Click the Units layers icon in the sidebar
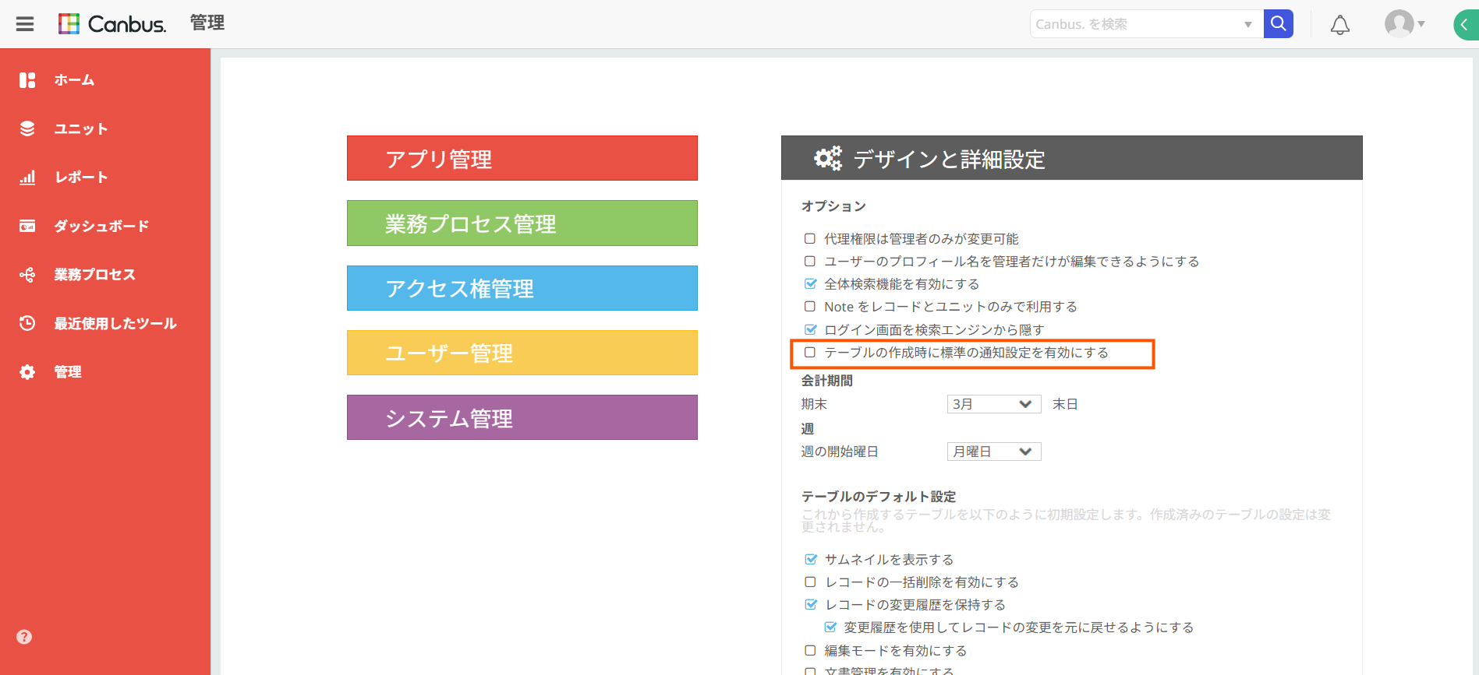 tap(27, 128)
